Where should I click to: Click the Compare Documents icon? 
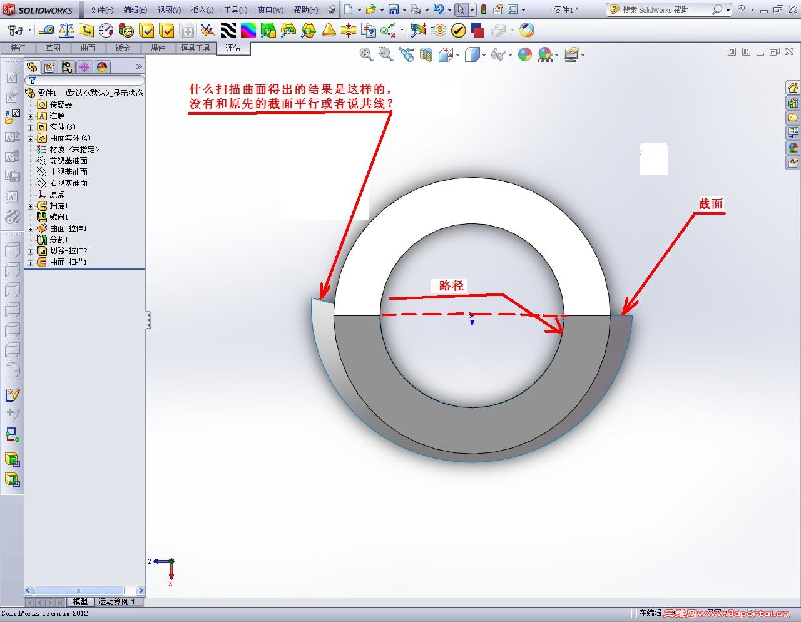point(369,30)
